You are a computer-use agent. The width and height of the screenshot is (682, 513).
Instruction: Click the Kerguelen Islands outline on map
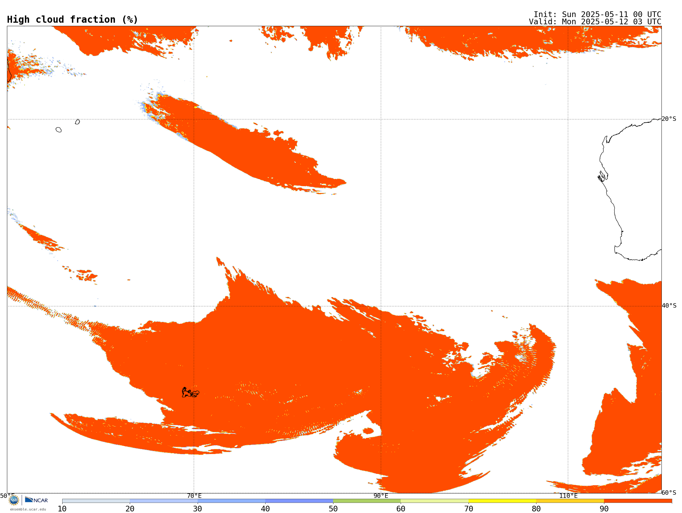pyautogui.click(x=190, y=392)
